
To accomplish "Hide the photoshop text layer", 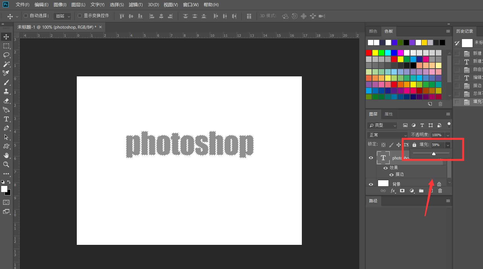I will tap(371, 158).
